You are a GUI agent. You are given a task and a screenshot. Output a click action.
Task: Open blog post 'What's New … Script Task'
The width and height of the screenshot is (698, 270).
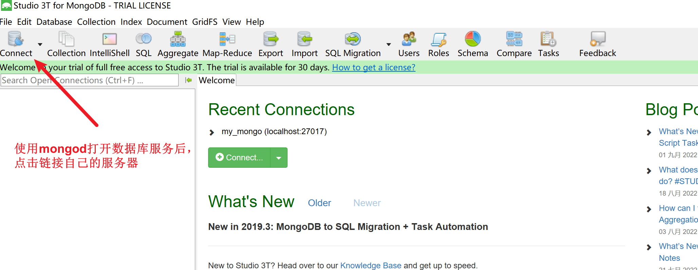[678, 137]
